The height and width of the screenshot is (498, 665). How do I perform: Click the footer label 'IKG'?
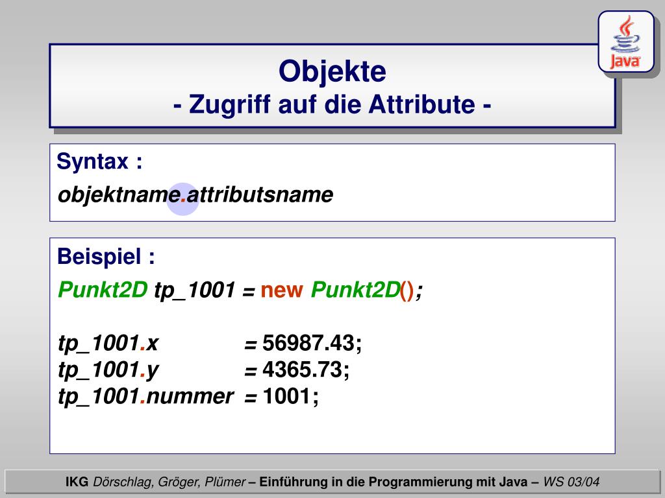77,482
